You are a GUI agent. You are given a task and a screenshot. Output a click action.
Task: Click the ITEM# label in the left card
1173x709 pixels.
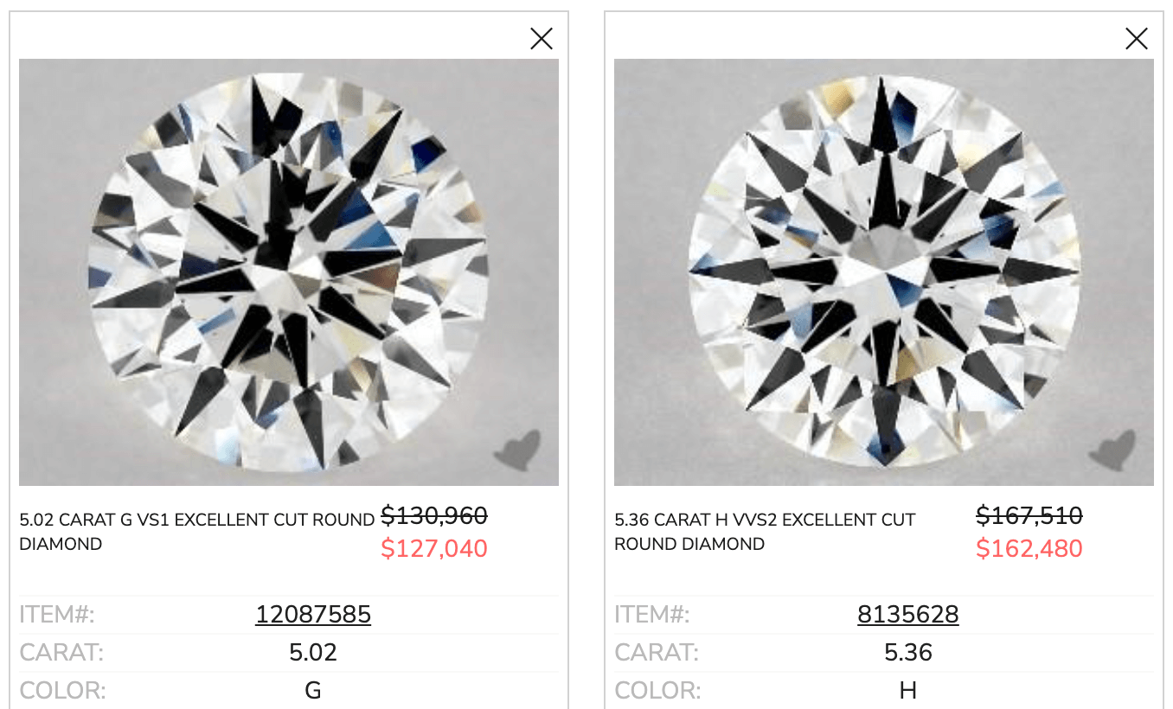(x=57, y=615)
